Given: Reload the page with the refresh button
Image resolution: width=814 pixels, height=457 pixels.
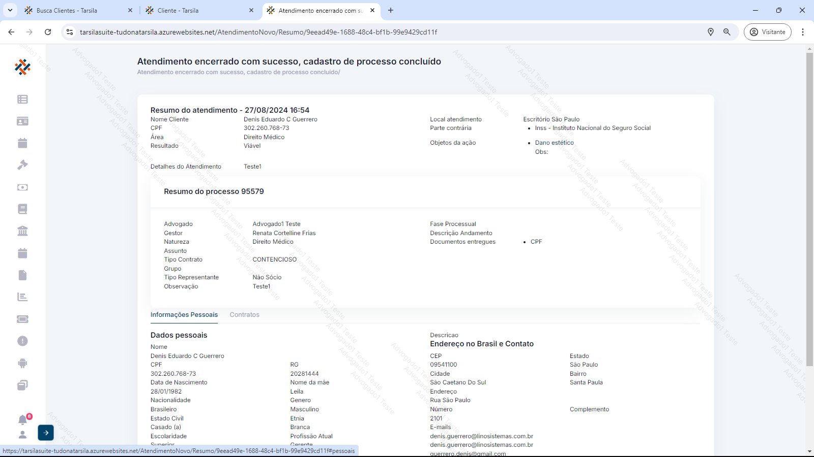Looking at the screenshot, I should pos(48,32).
